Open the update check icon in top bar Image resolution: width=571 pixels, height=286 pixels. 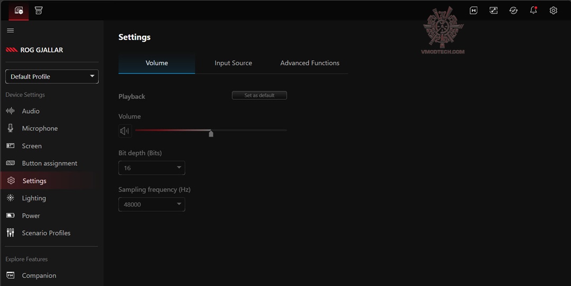(513, 11)
